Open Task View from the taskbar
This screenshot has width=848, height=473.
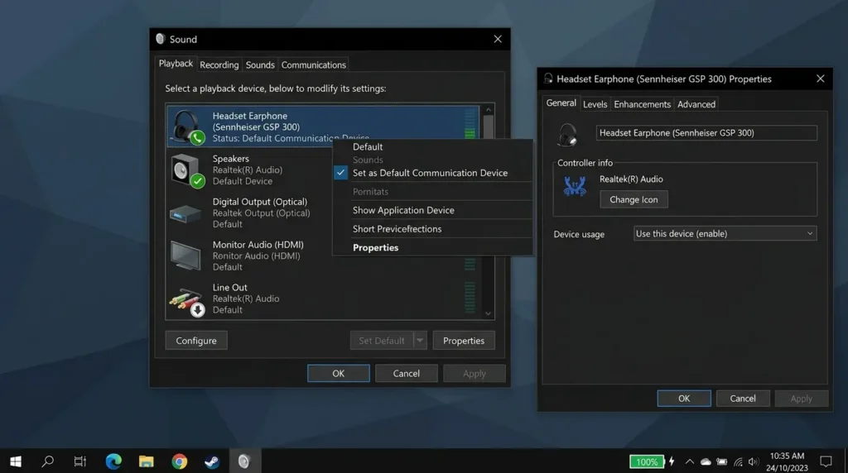pos(80,461)
